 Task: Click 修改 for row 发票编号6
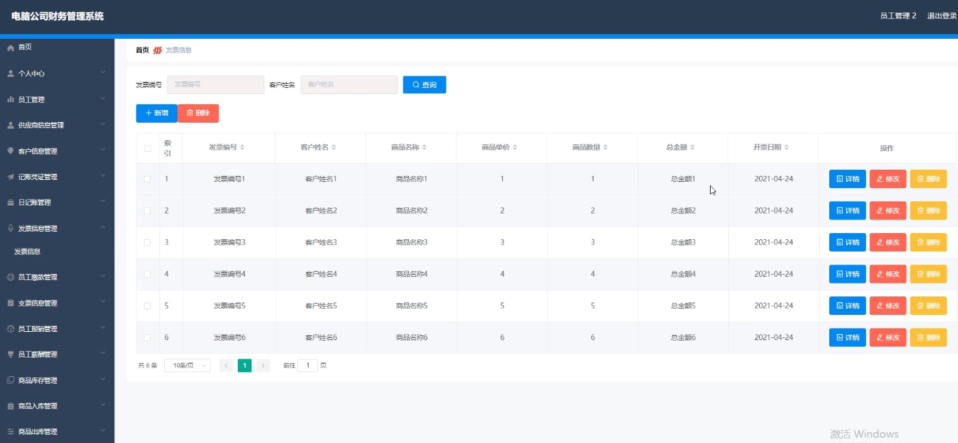click(888, 337)
